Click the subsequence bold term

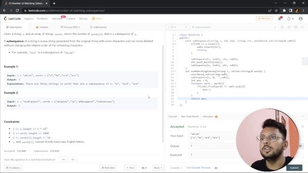point(15,41)
